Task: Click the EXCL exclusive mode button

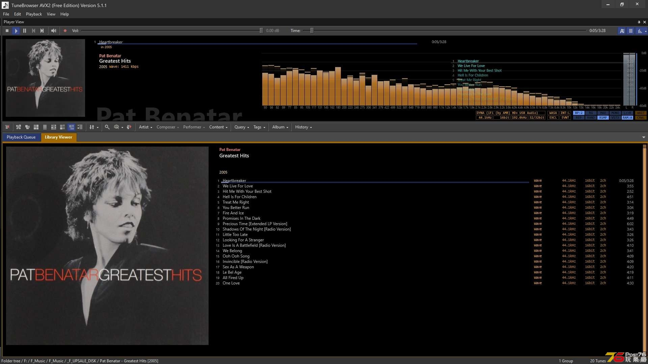Action: coord(553,118)
